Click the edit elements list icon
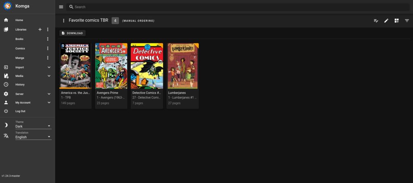Screen dimensions: 413x183 (x=376, y=21)
